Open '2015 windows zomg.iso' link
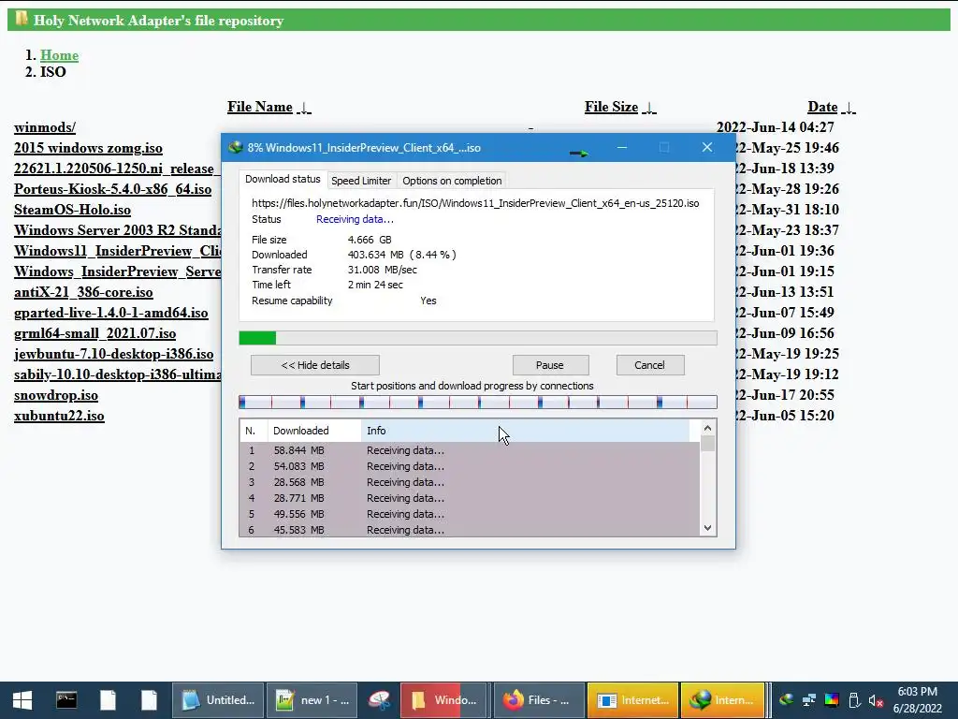The width and height of the screenshot is (958, 719). [x=88, y=148]
